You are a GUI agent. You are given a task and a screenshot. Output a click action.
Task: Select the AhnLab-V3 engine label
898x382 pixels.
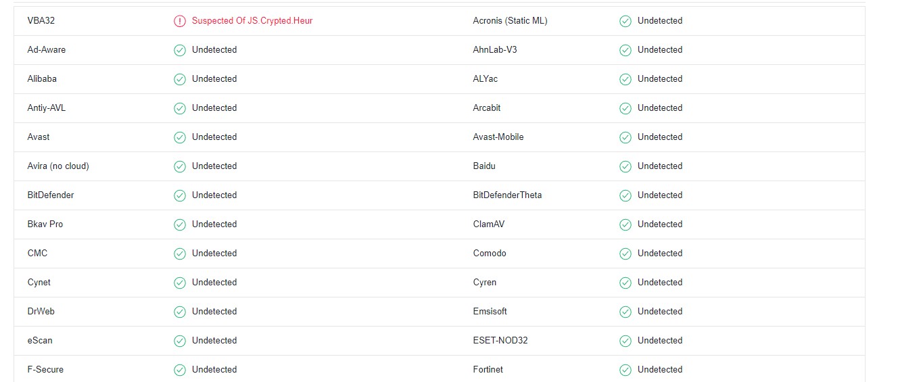(495, 50)
